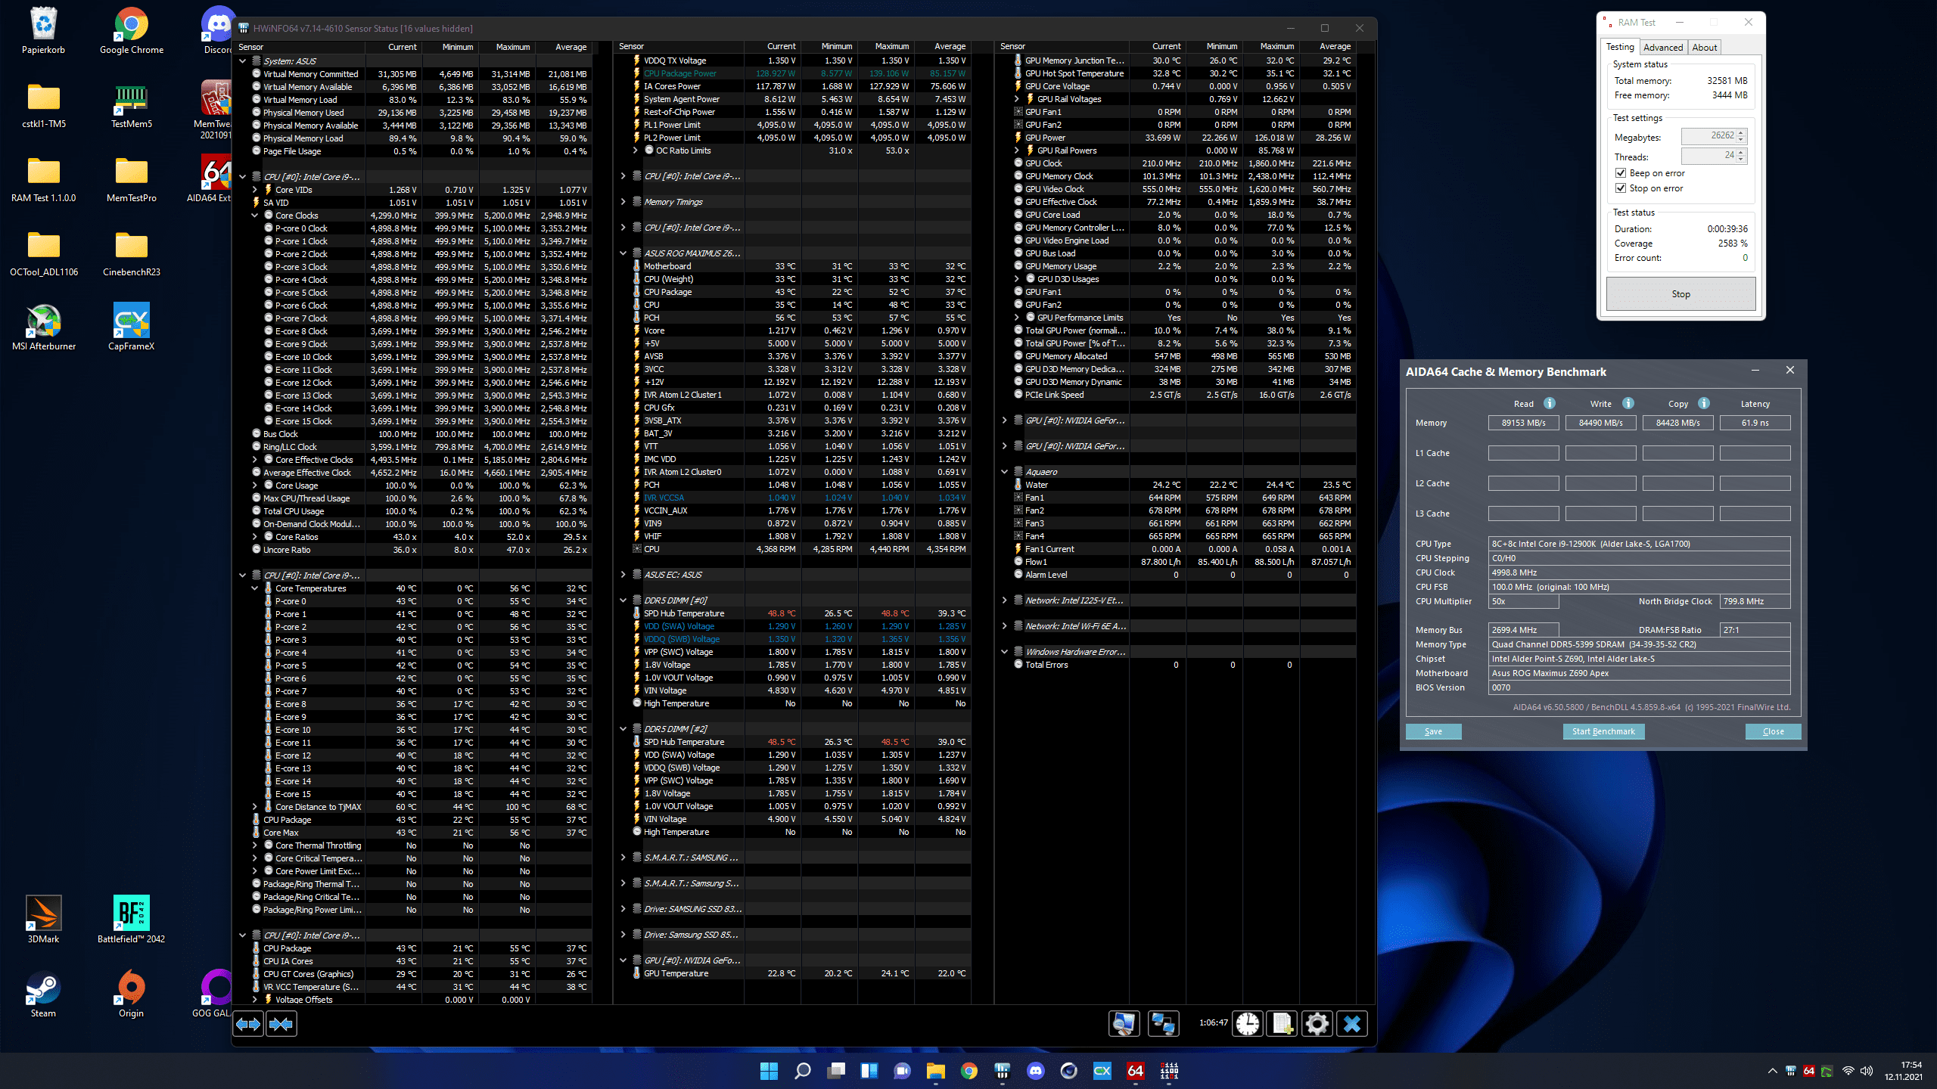The width and height of the screenshot is (1937, 1089).
Task: Collapse System: ASUS sensor group
Action: point(243,61)
